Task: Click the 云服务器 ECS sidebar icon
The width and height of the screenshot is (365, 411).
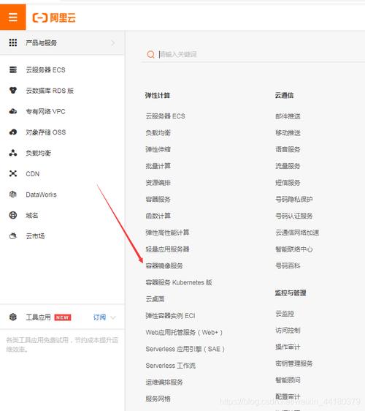Action: [x=13, y=69]
